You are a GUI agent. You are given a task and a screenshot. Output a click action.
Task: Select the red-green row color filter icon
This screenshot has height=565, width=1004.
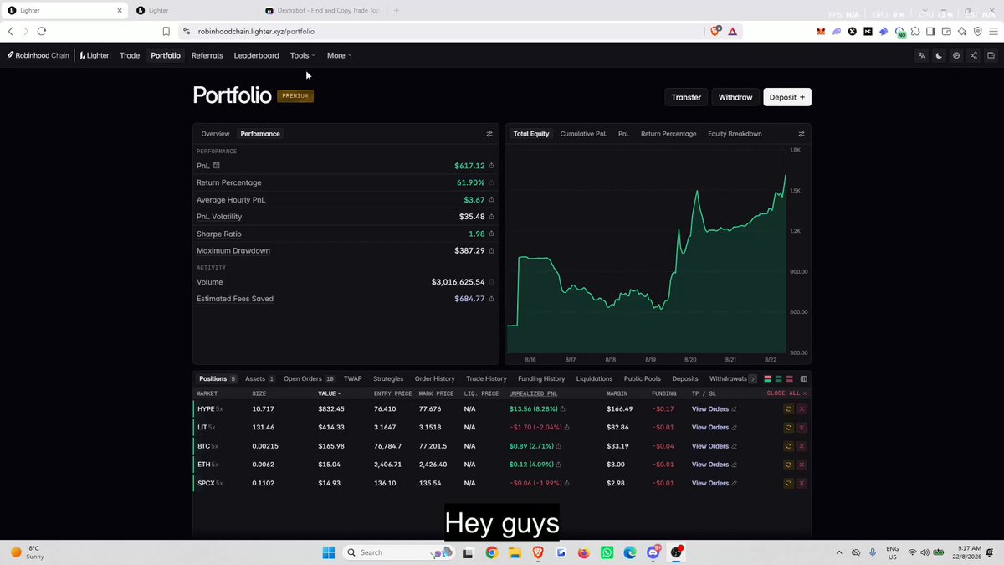point(768,379)
